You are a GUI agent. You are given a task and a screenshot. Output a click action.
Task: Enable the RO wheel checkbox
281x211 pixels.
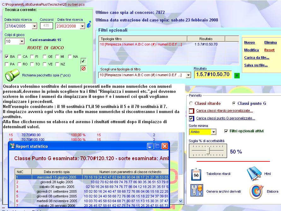19,64
